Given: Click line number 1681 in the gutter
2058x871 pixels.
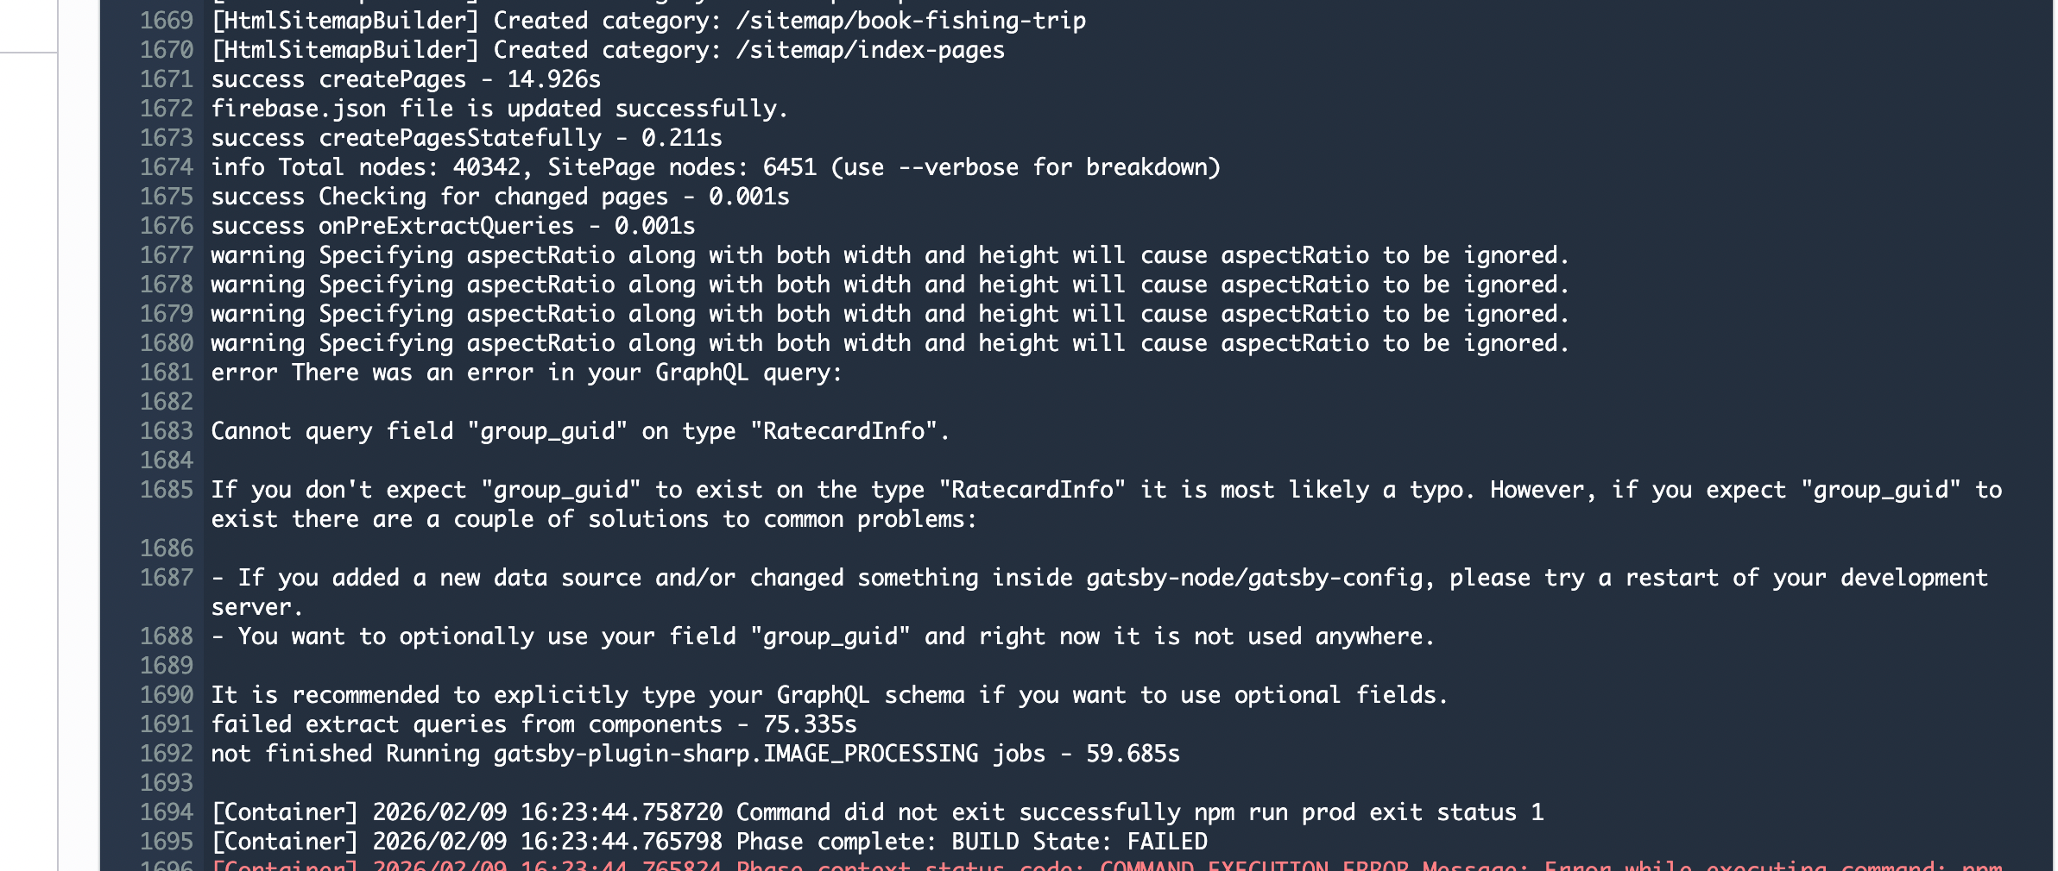Looking at the screenshot, I should point(167,373).
